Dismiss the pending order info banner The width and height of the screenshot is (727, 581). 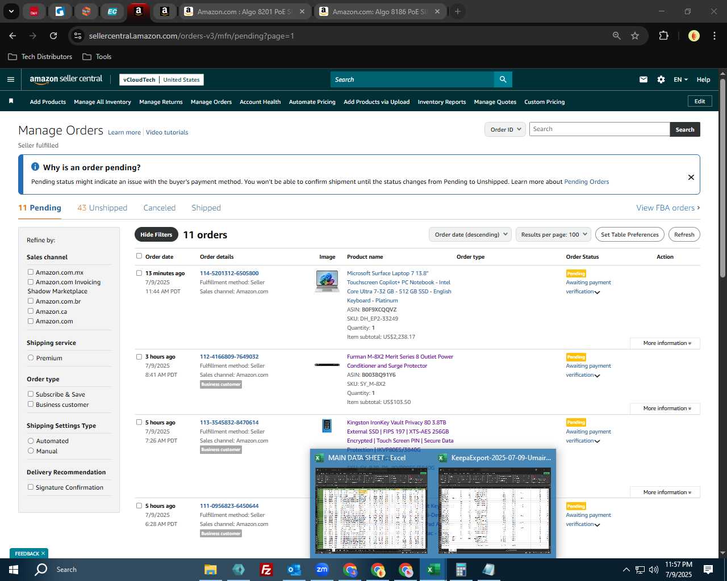[691, 177]
